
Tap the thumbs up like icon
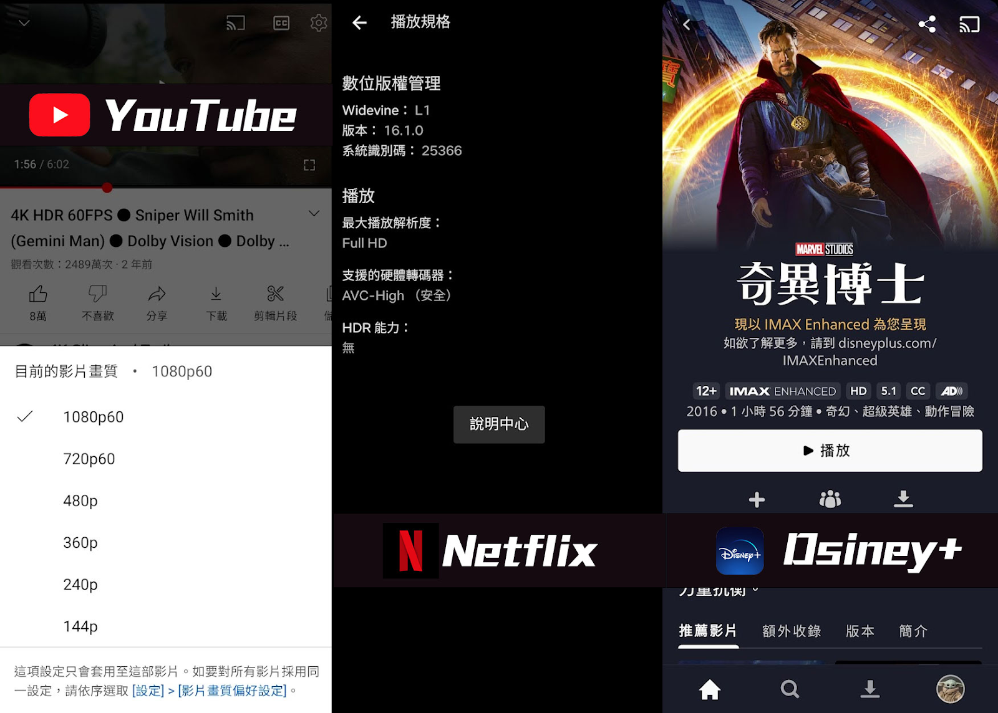pyautogui.click(x=38, y=294)
